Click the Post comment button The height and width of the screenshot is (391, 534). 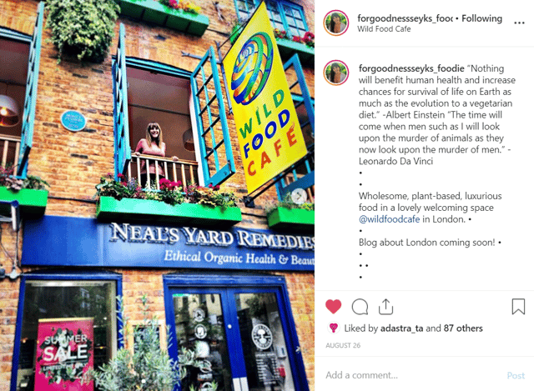click(x=516, y=375)
